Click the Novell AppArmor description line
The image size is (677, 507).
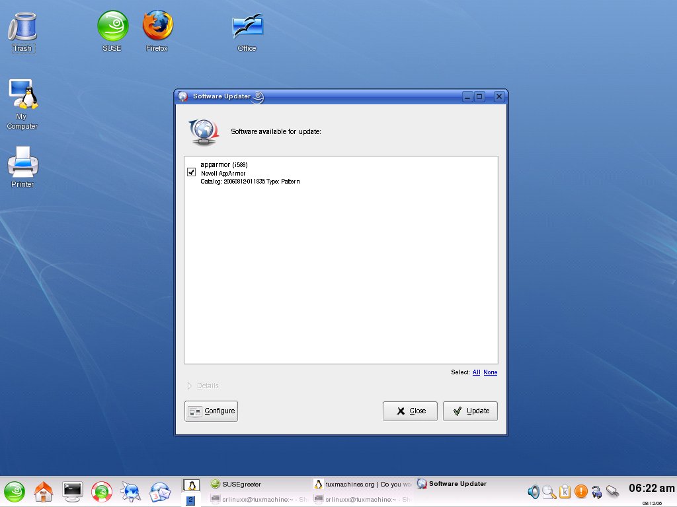click(x=223, y=174)
